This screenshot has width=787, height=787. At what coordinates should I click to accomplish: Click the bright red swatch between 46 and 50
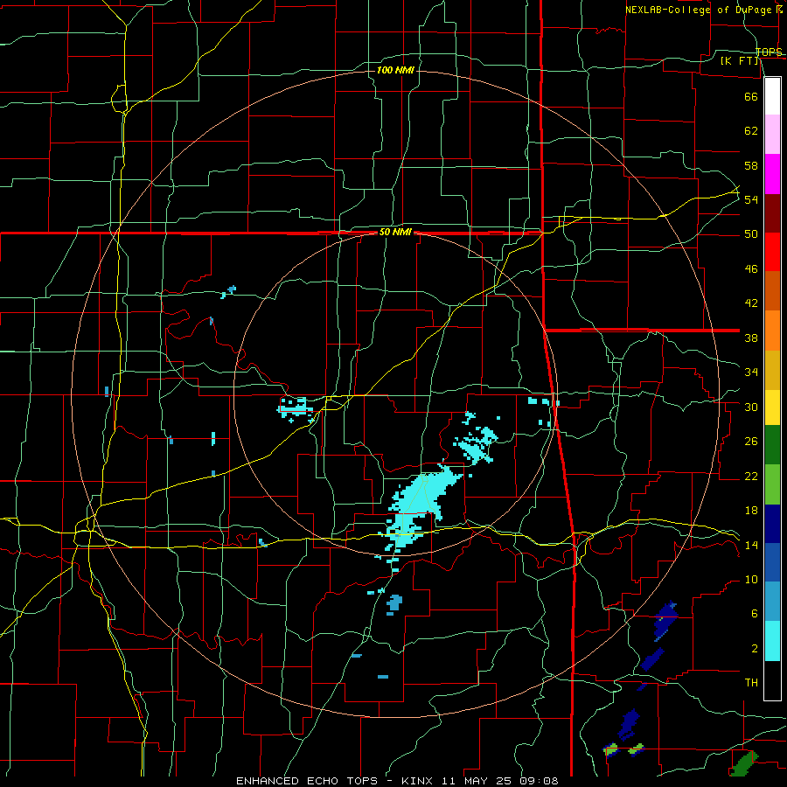(772, 252)
